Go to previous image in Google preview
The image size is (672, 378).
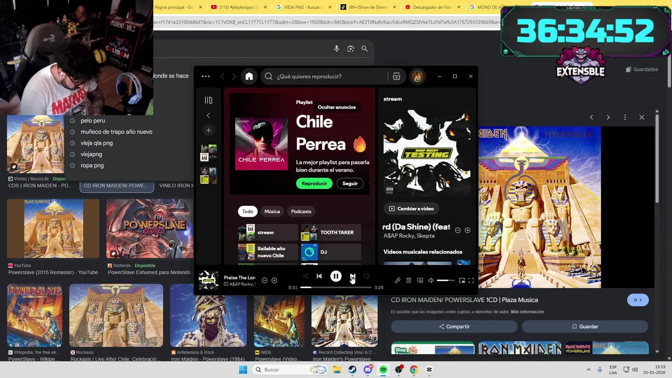pyautogui.click(x=591, y=117)
